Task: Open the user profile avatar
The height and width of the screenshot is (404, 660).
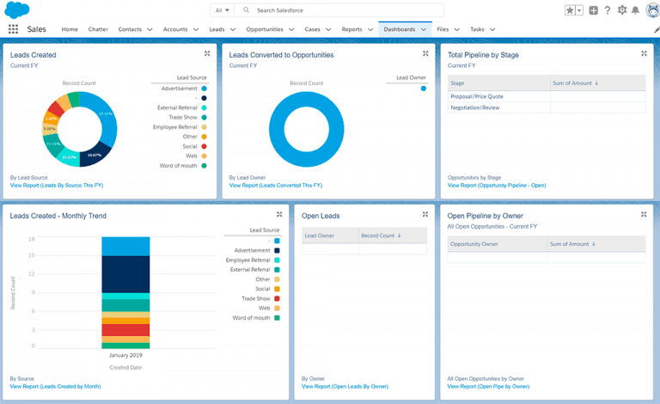Action: (x=653, y=10)
